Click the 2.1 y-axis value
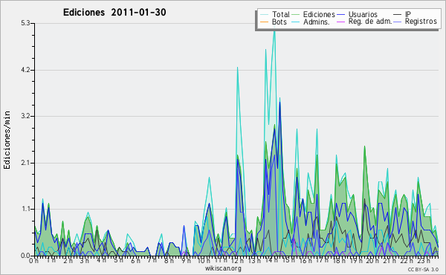This screenshot has width=446, height=275. click(25, 163)
